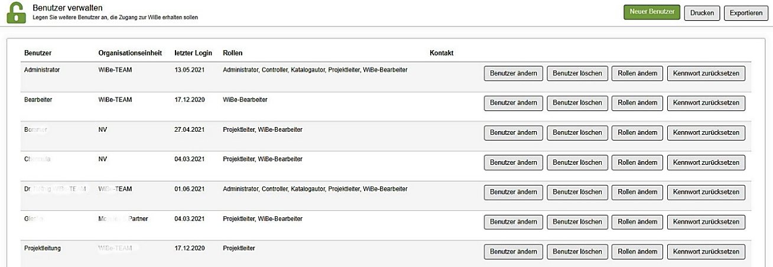Select the Administrator row name cell
Image resolution: width=773 pixels, height=267 pixels.
click(42, 70)
